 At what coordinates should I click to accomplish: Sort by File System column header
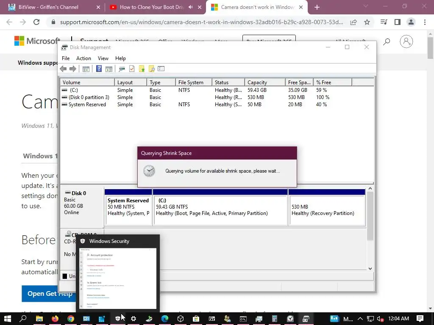point(194,83)
